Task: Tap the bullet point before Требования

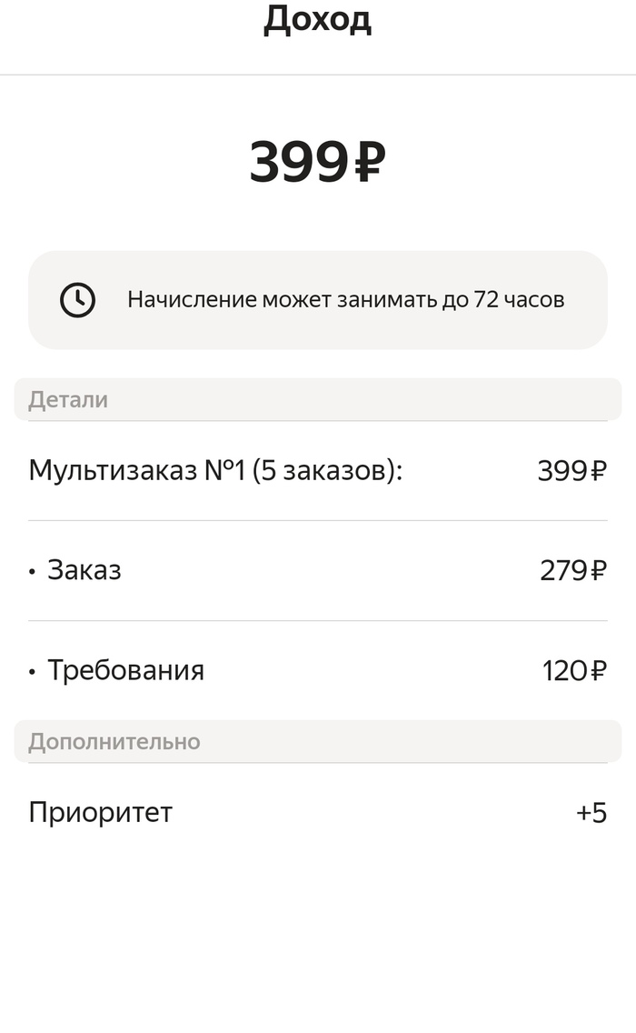Action: click(33, 672)
